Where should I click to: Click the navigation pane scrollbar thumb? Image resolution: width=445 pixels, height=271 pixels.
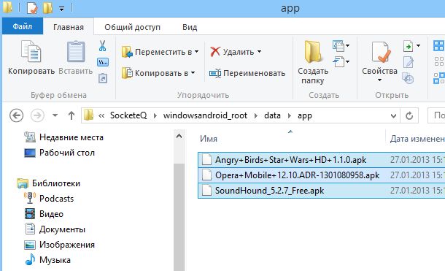179,218
